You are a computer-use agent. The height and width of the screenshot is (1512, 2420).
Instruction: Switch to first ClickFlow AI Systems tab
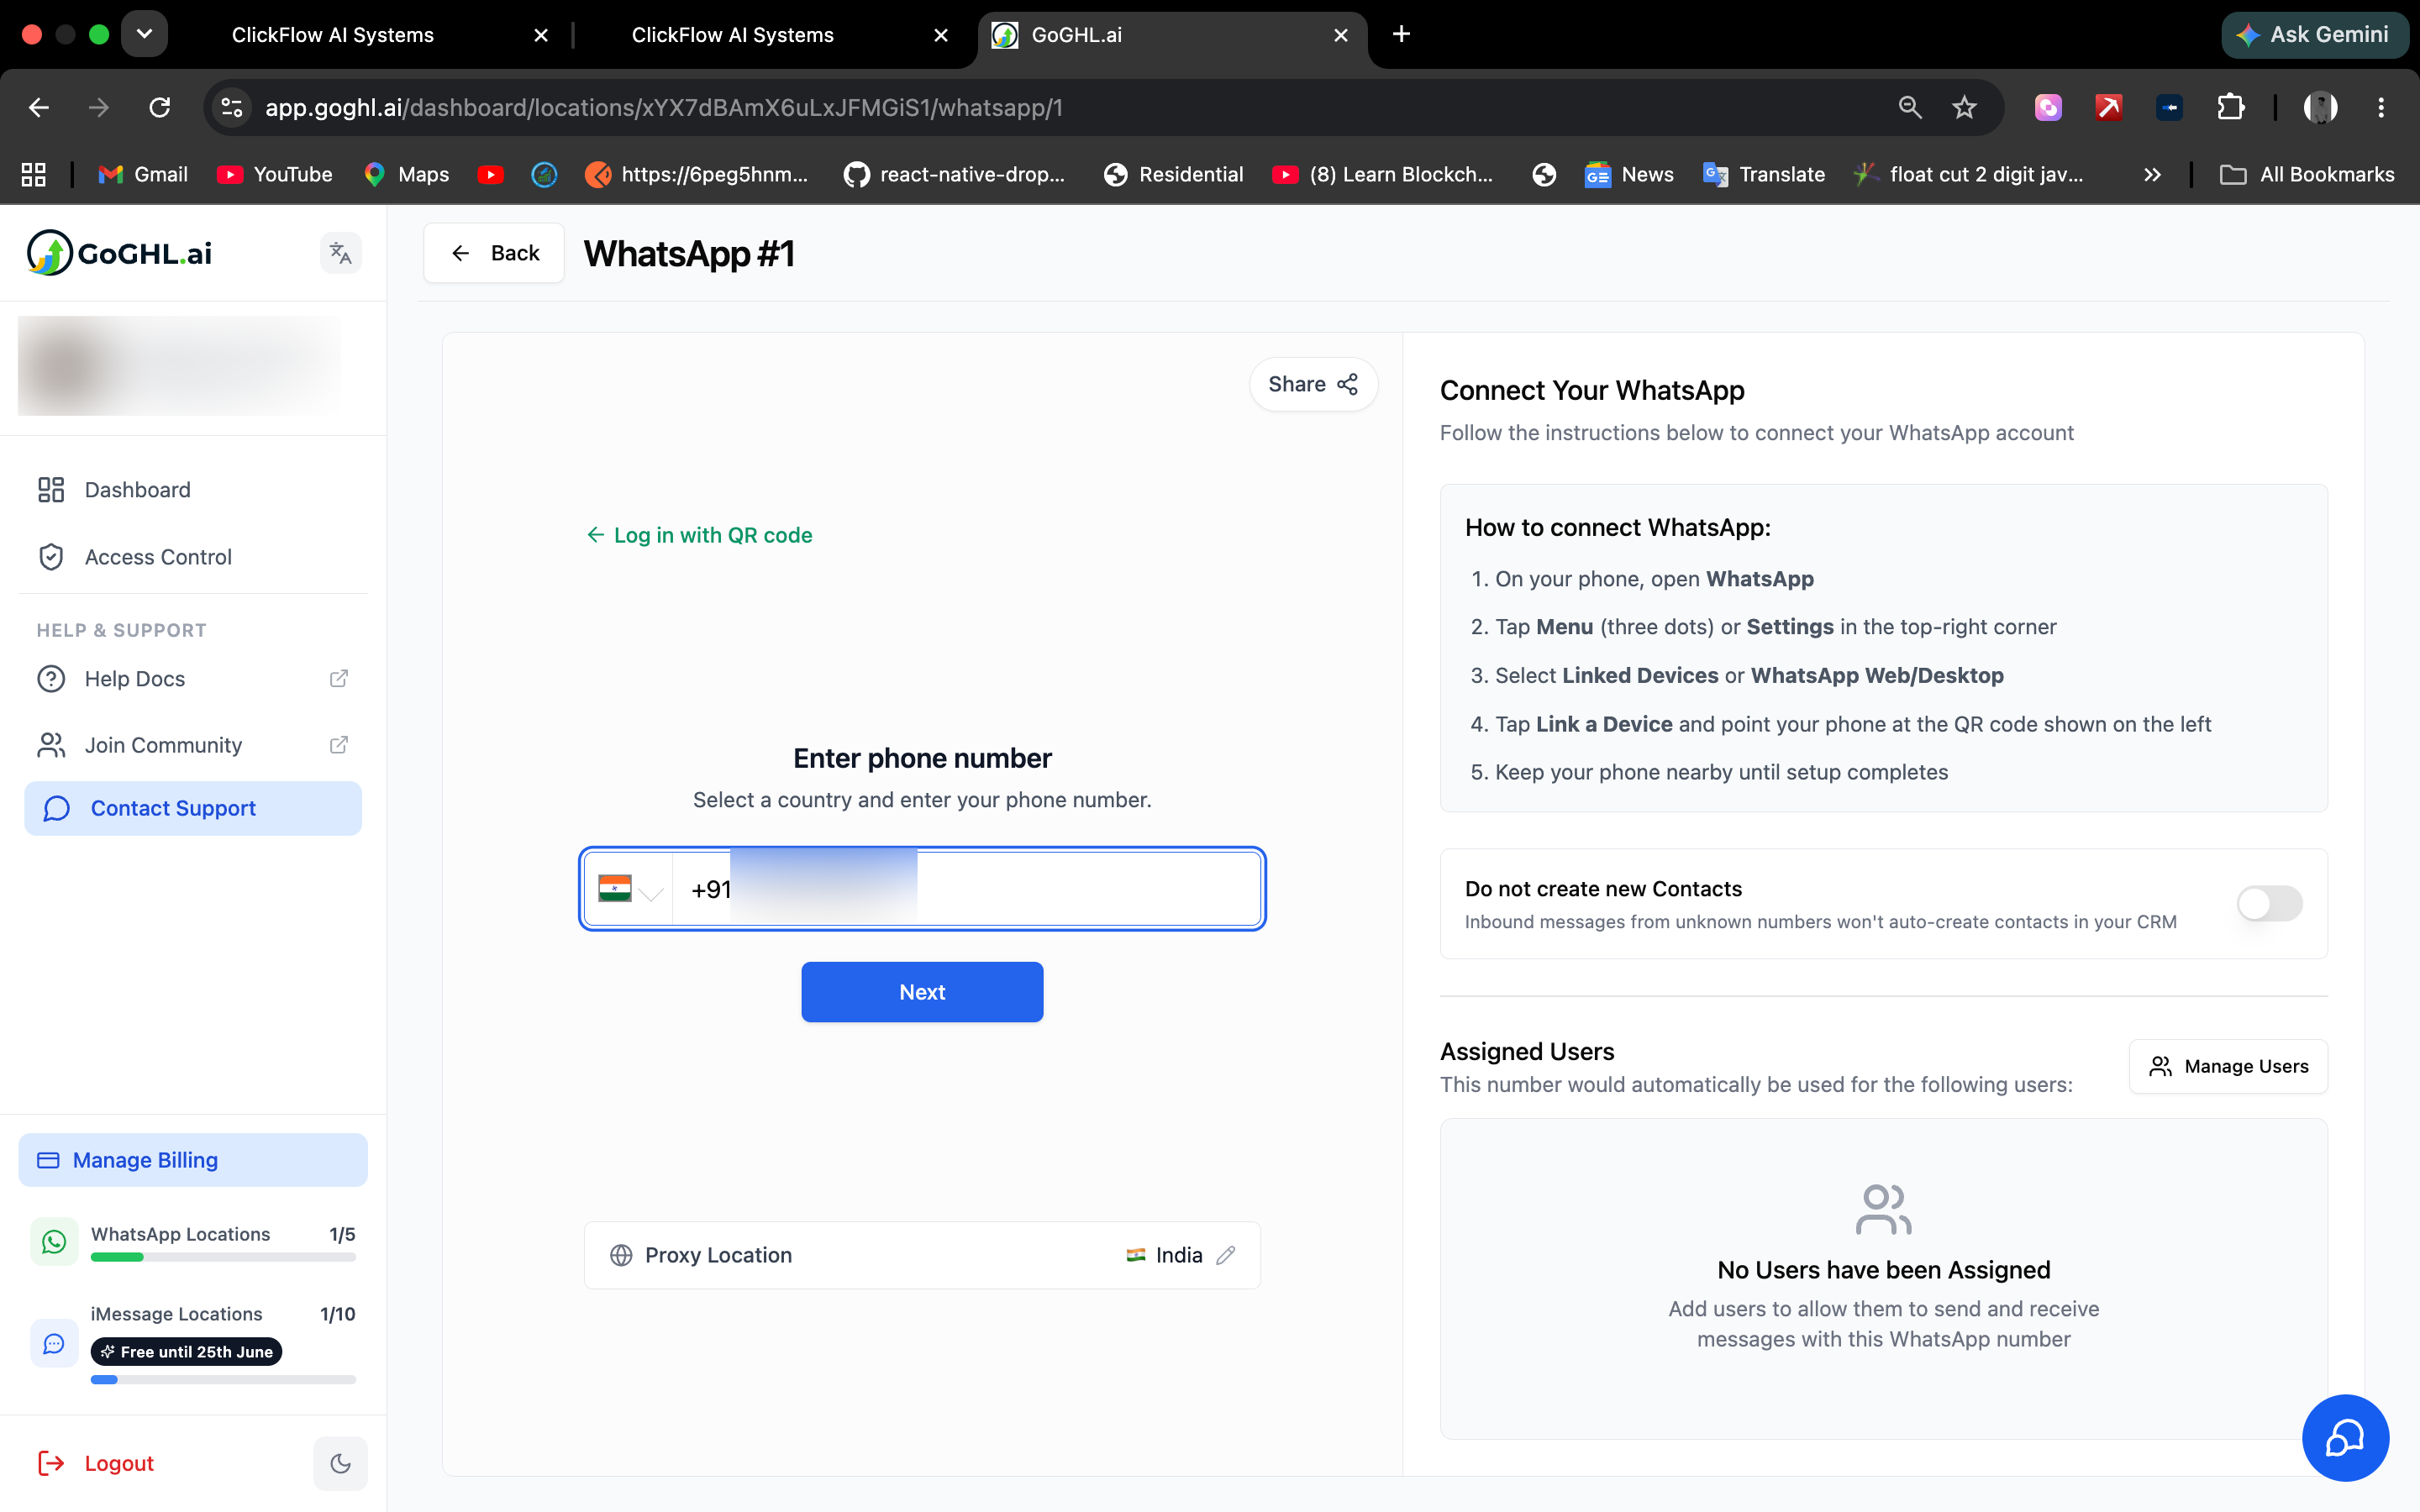333,35
